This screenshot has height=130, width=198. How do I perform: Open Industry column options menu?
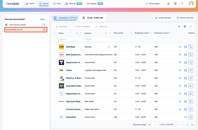(x=110, y=33)
